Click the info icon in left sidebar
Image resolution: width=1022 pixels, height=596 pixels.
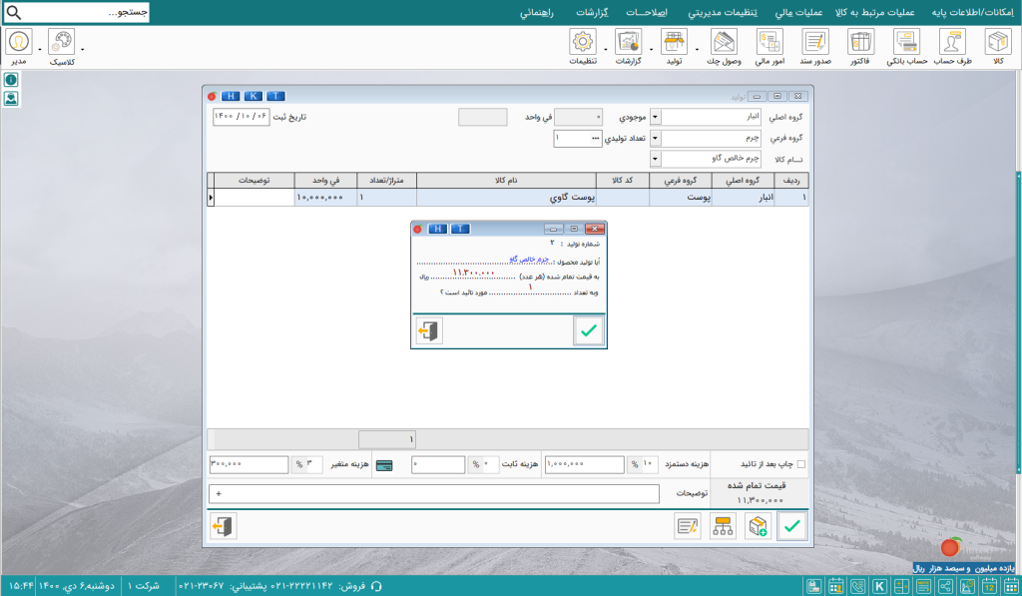tap(11, 80)
